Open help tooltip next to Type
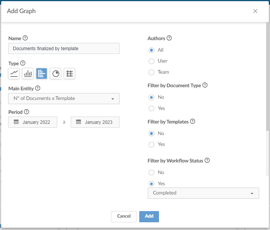Screen dimensions: 270x230 pyautogui.click(x=23, y=63)
